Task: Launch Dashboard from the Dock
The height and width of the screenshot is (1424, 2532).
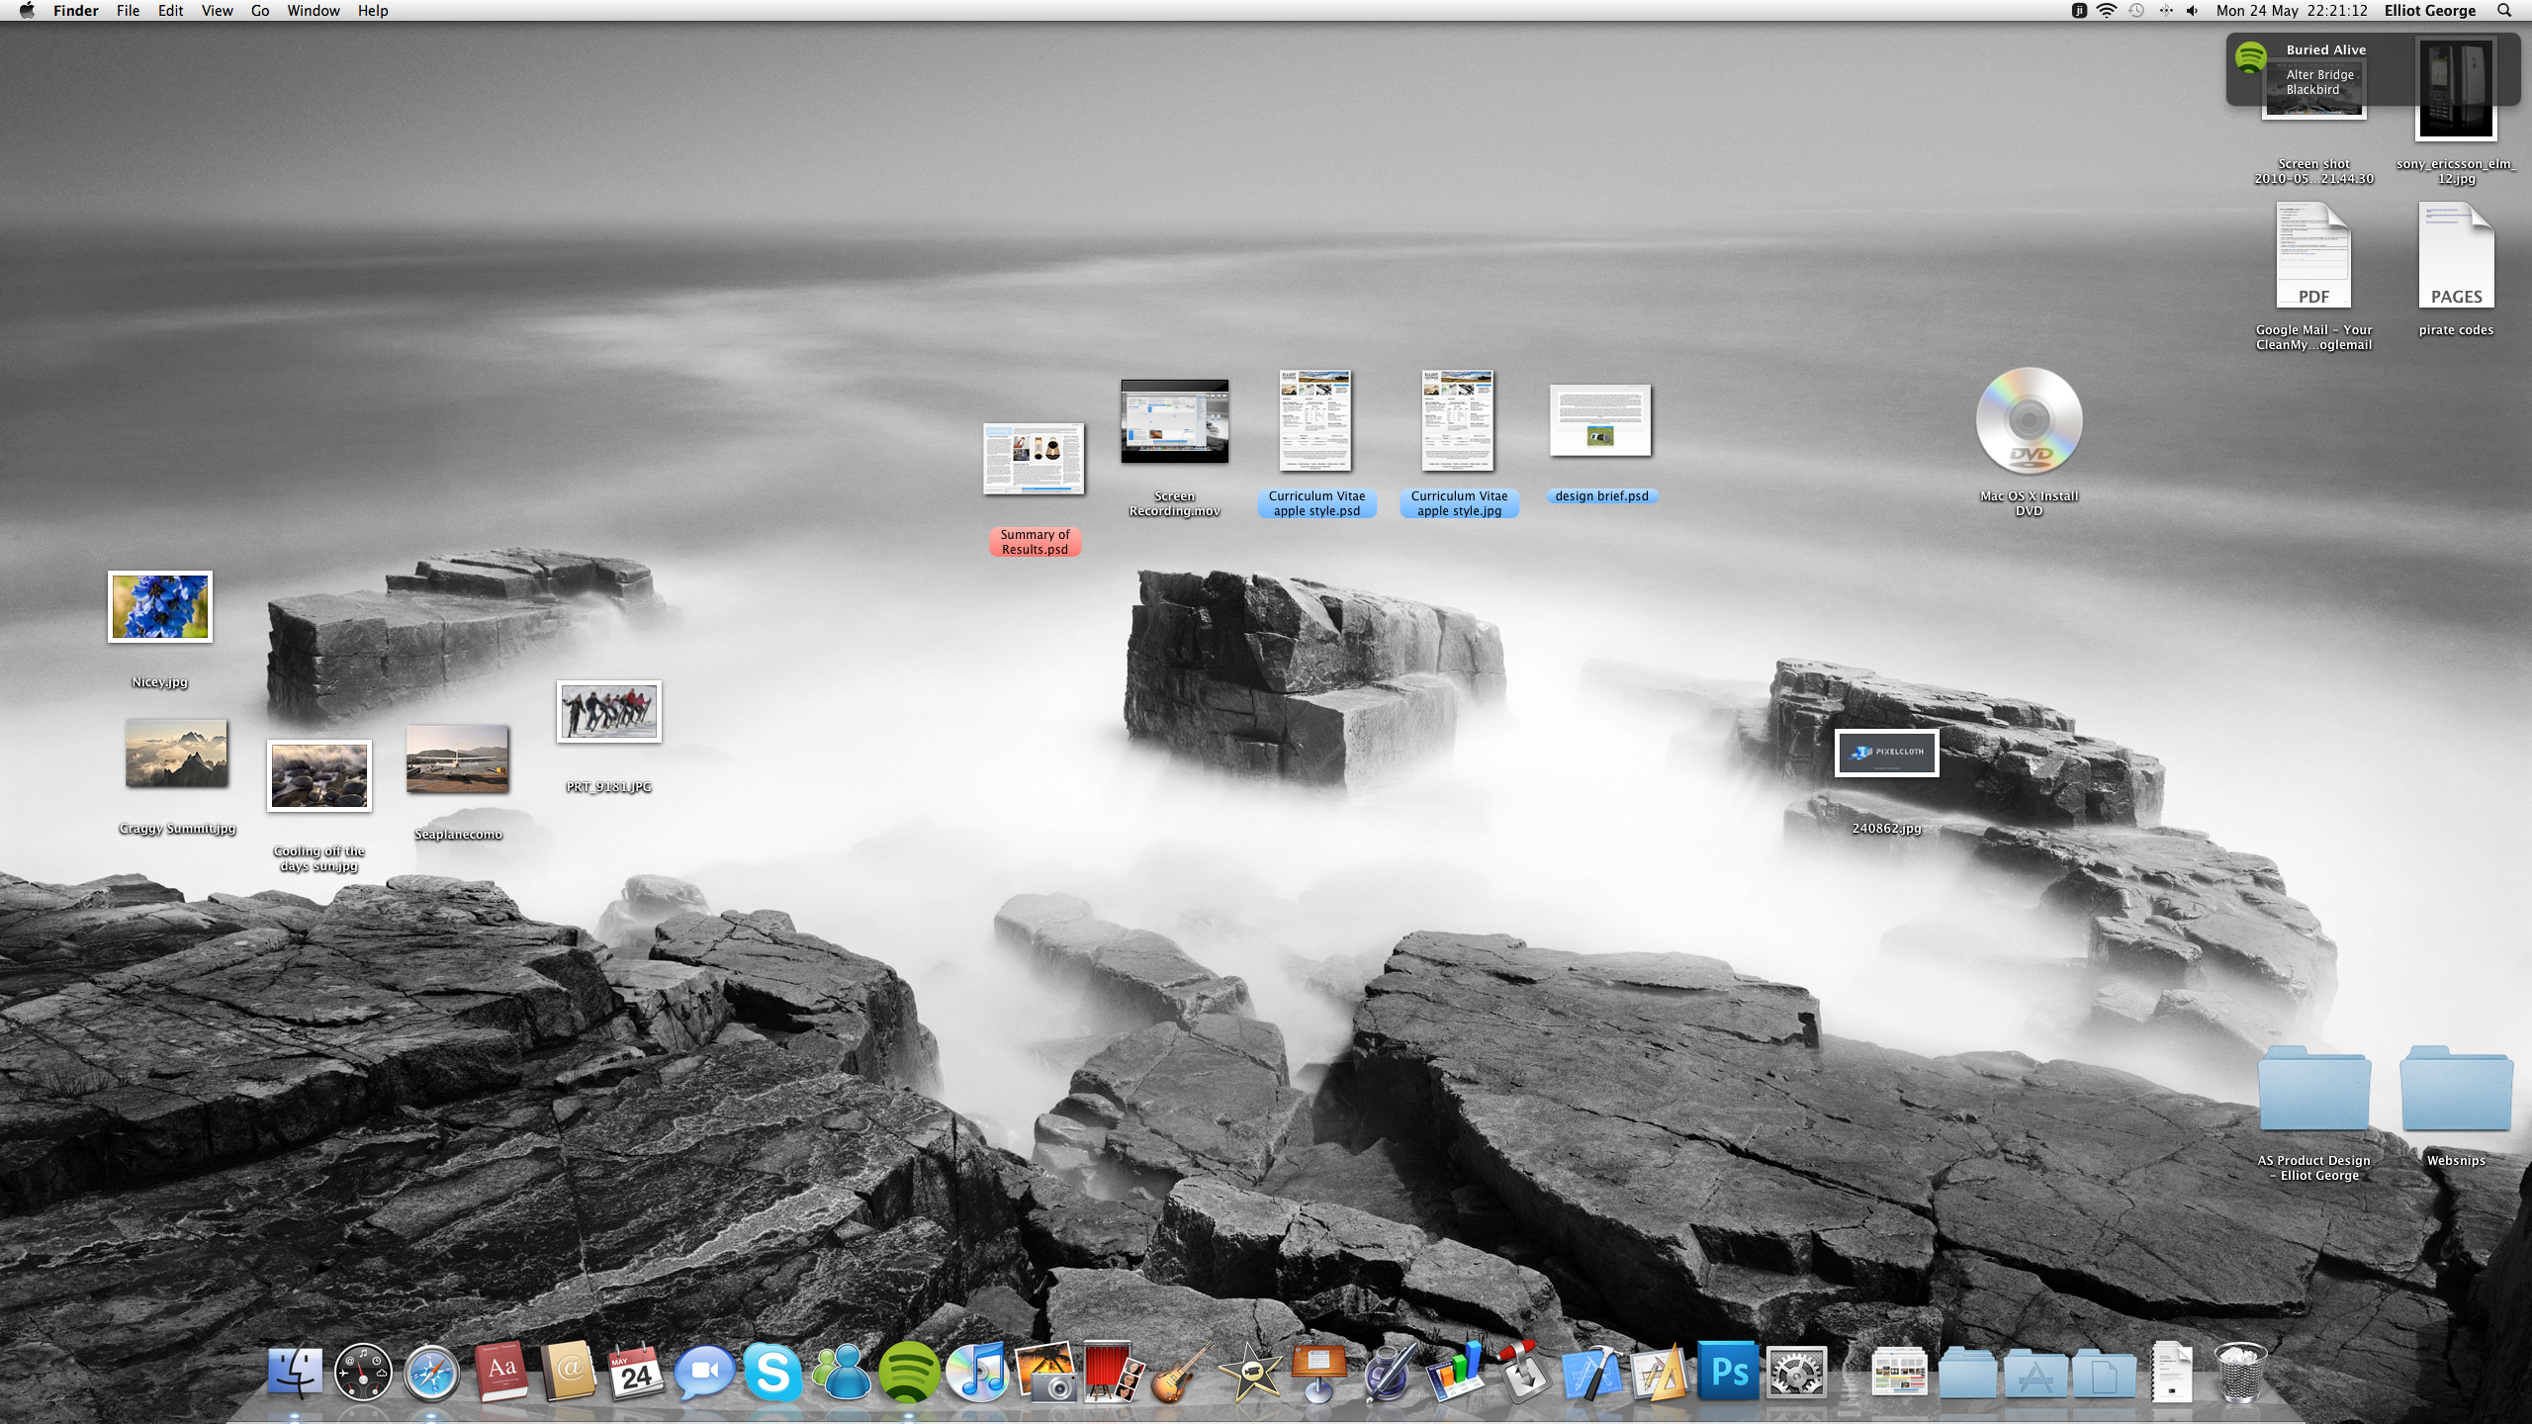Action: click(x=363, y=1372)
